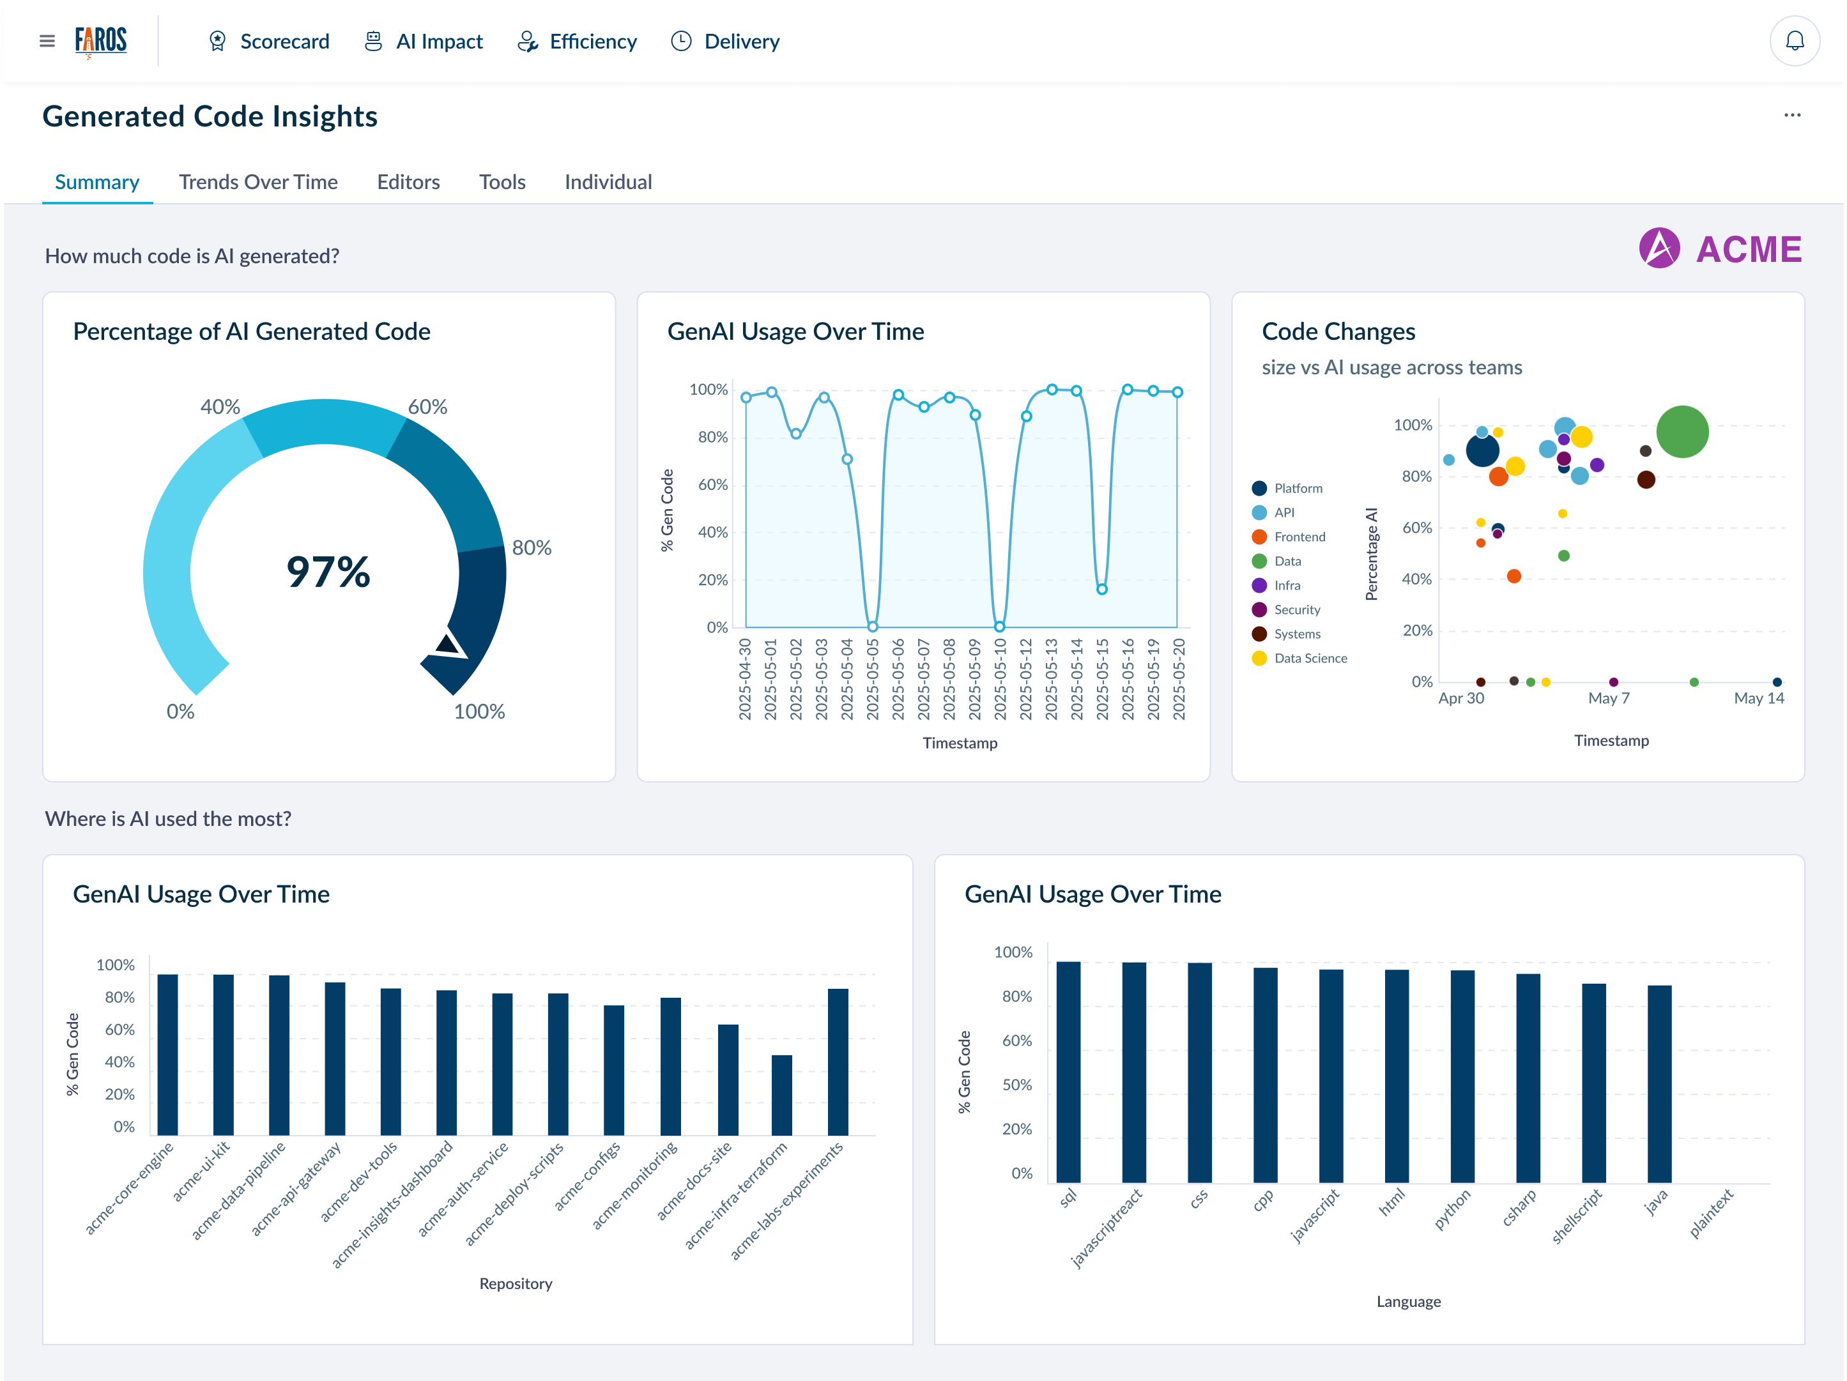Click the Security purple legend swatch
Image resolution: width=1847 pixels, height=1381 pixels.
pos(1259,611)
